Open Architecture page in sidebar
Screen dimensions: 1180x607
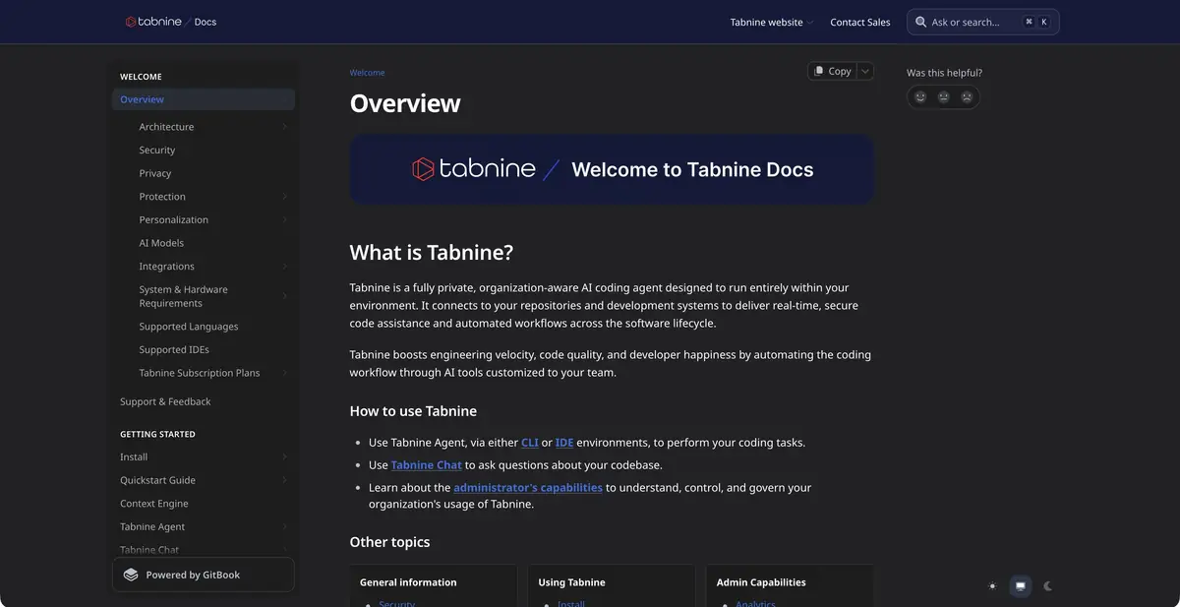tap(166, 127)
